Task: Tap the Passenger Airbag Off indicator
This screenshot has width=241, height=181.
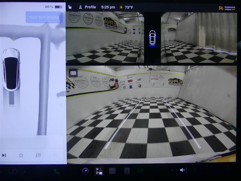Action: coord(227,8)
